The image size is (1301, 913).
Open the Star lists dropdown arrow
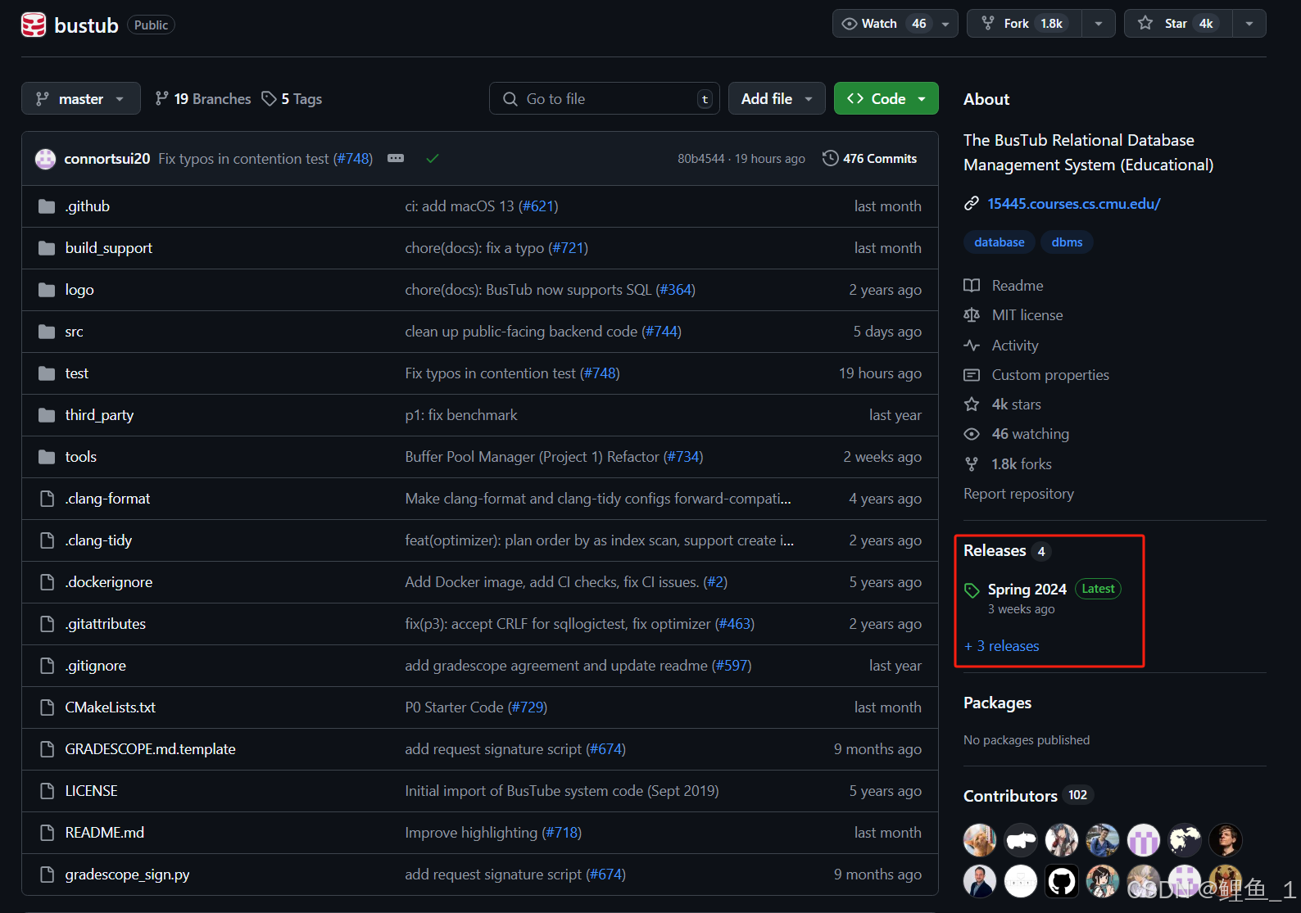(1249, 24)
